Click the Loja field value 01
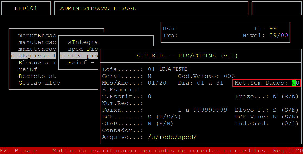 151,69
